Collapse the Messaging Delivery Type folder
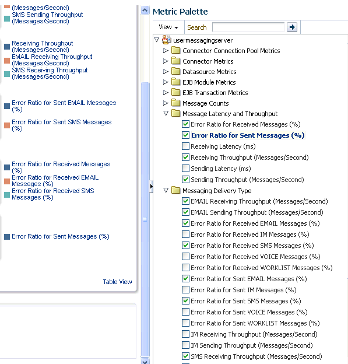 166,190
